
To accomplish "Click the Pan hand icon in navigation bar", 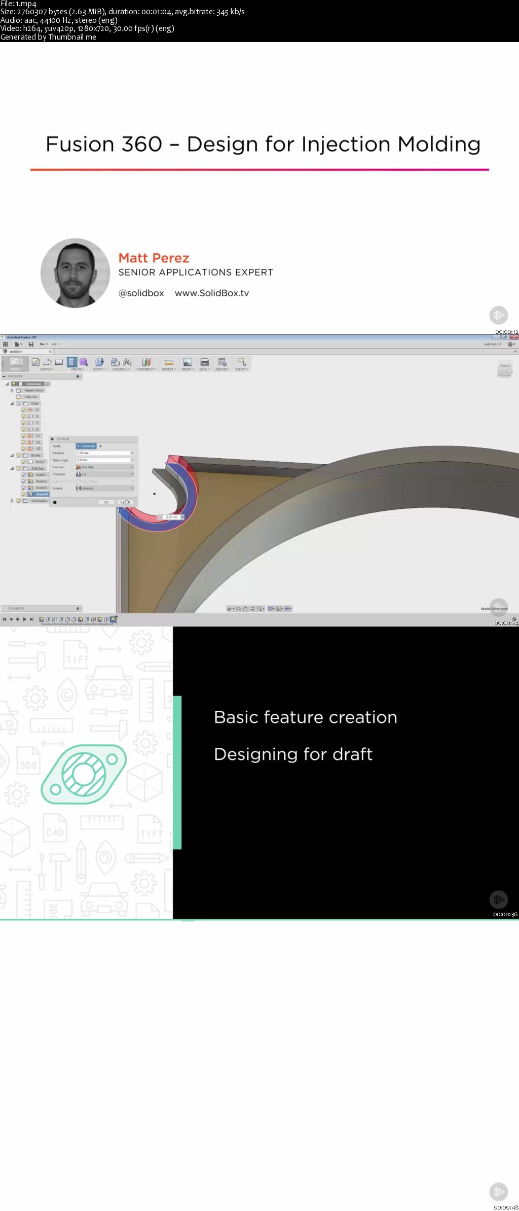I will click(245, 608).
